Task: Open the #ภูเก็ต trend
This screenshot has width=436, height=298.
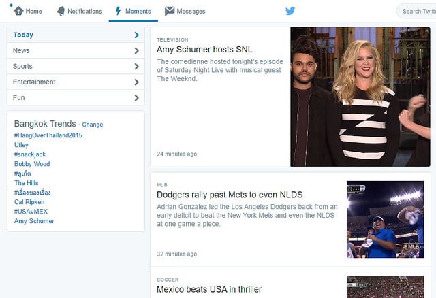Action: (x=22, y=173)
